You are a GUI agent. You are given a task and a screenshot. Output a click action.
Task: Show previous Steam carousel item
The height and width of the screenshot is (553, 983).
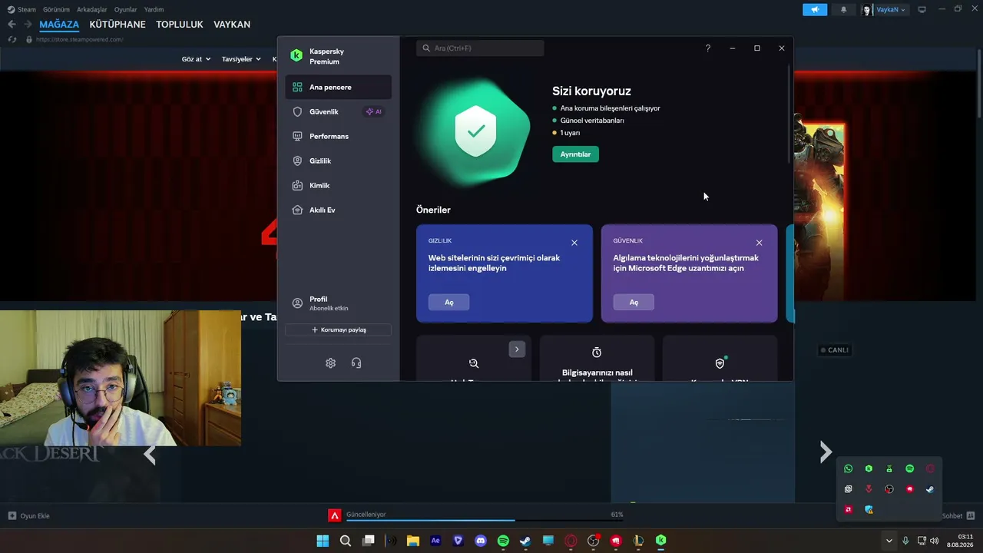tap(150, 455)
